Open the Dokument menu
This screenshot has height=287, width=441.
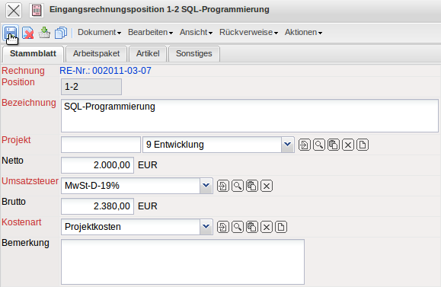(99, 32)
